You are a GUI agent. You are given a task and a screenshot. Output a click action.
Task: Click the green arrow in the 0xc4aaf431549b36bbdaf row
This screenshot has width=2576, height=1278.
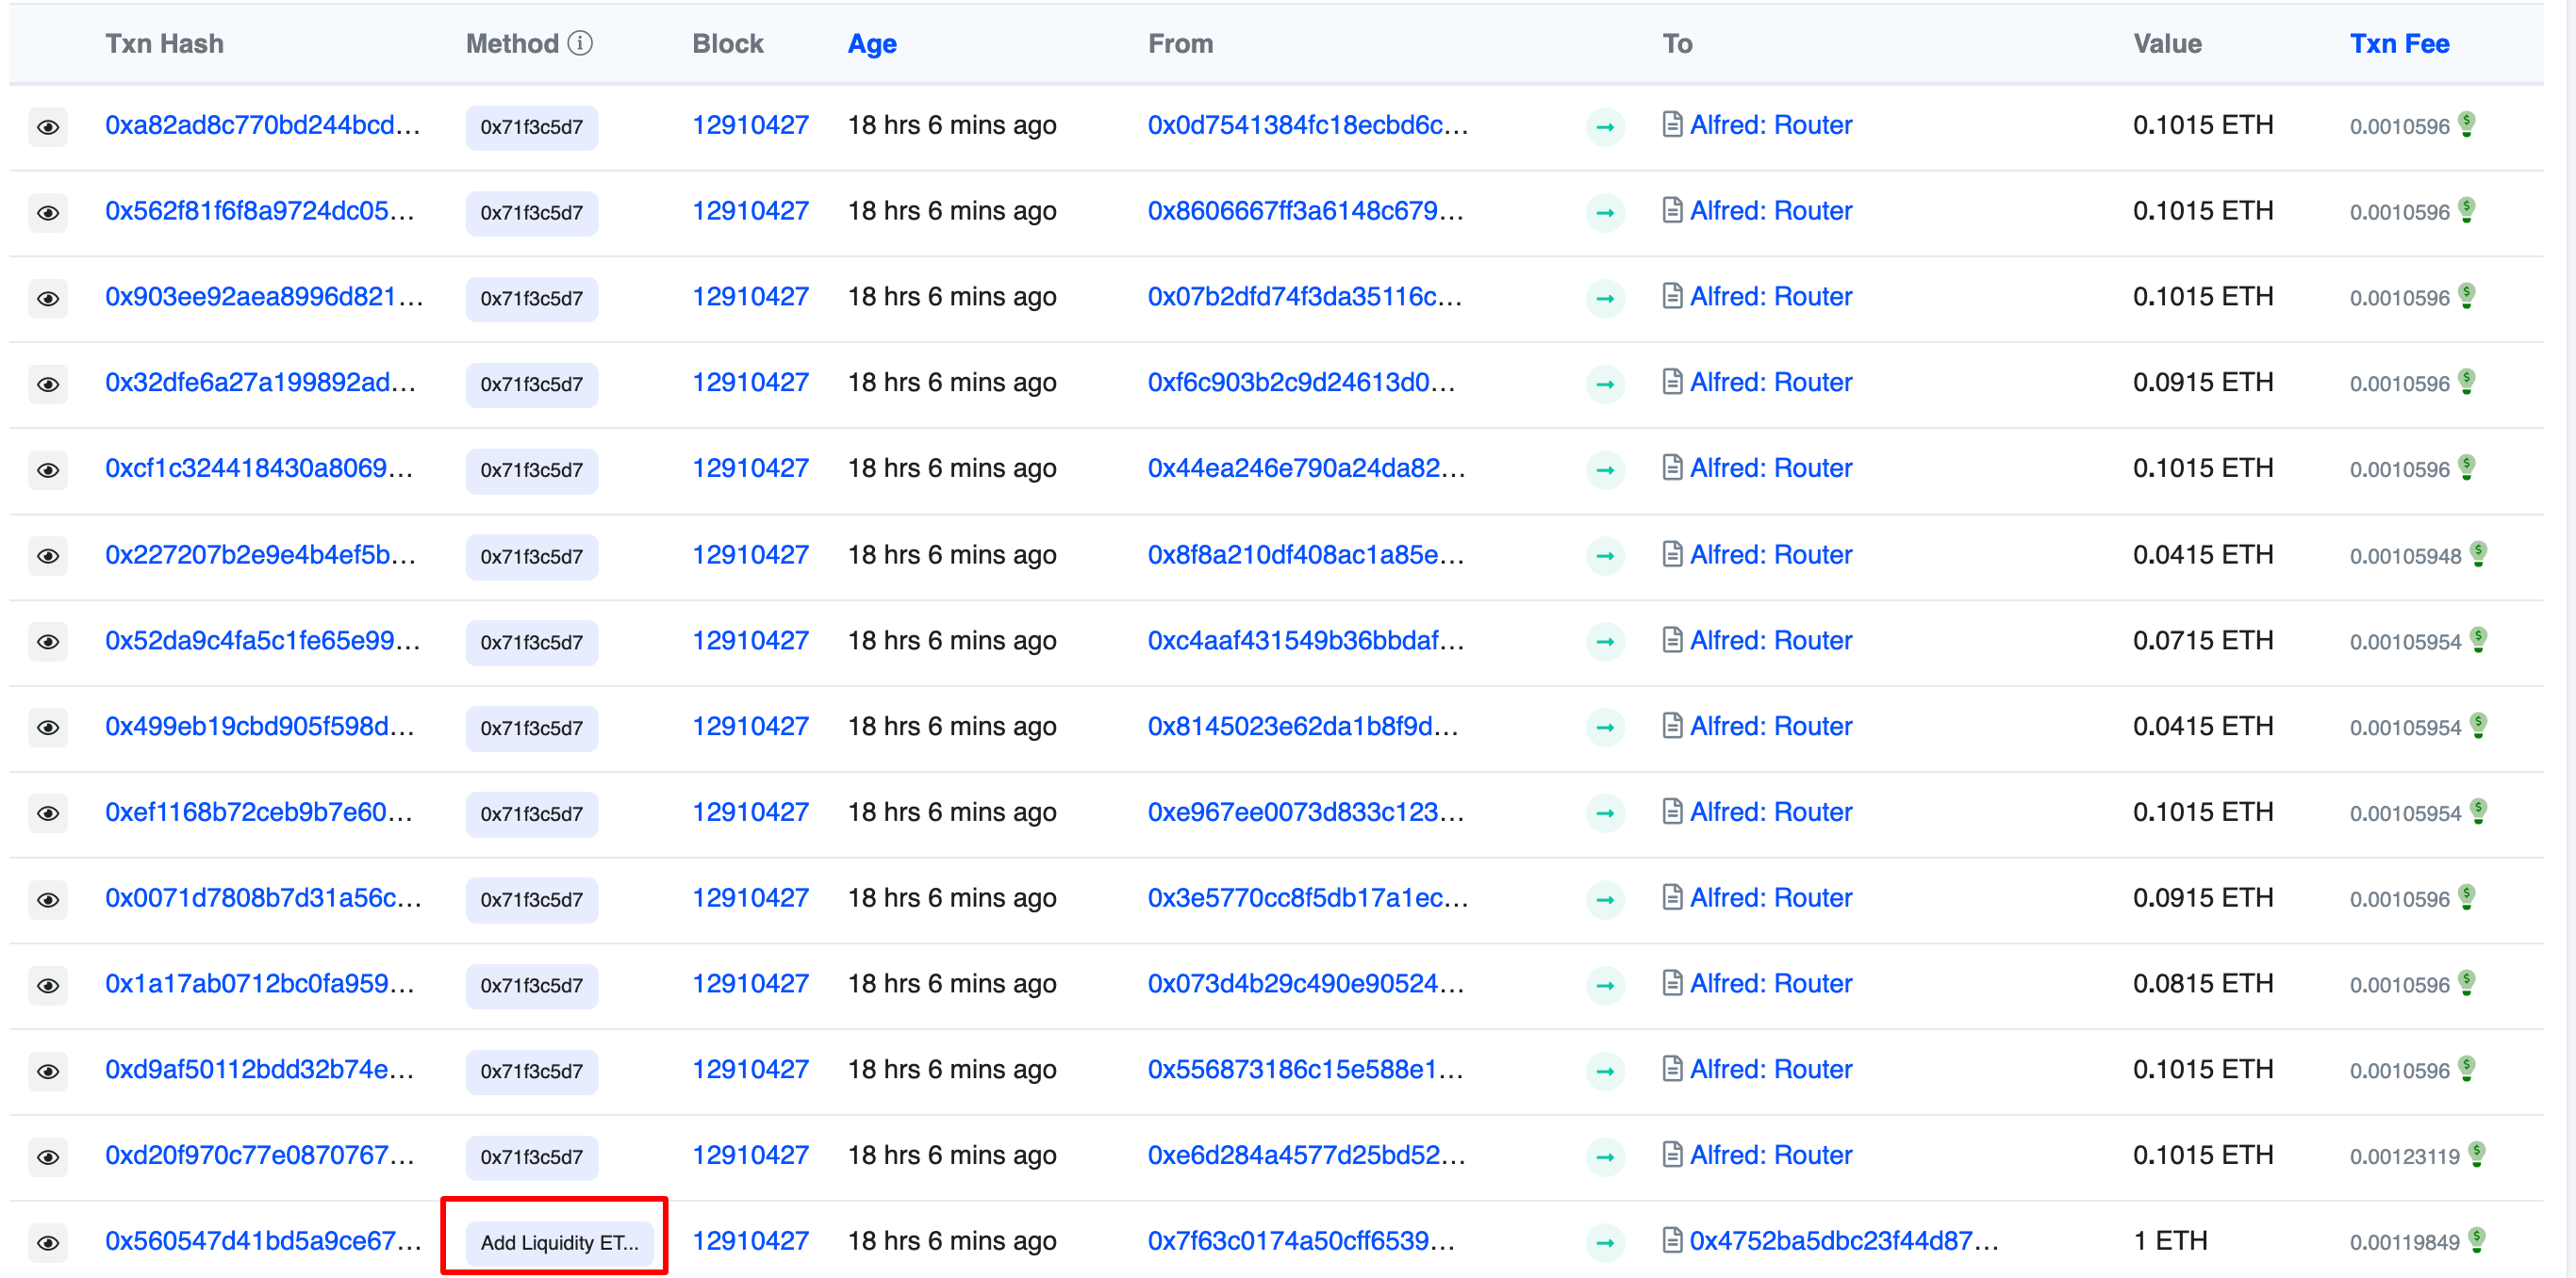tap(1605, 642)
